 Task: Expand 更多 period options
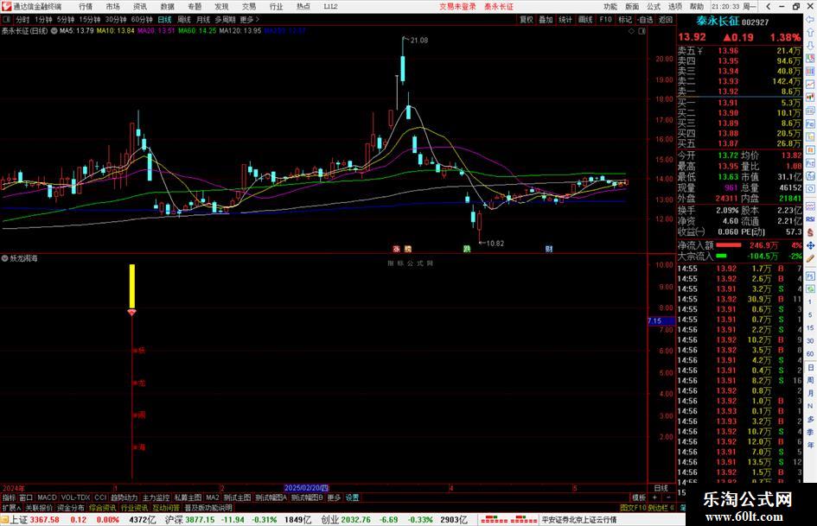(249, 20)
